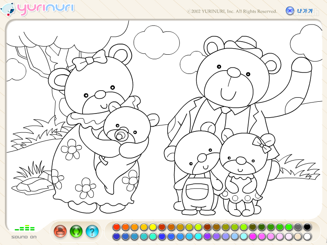This screenshot has height=245, width=327.
Task: Toggle the Sound On equalizer control
Action: (24, 232)
